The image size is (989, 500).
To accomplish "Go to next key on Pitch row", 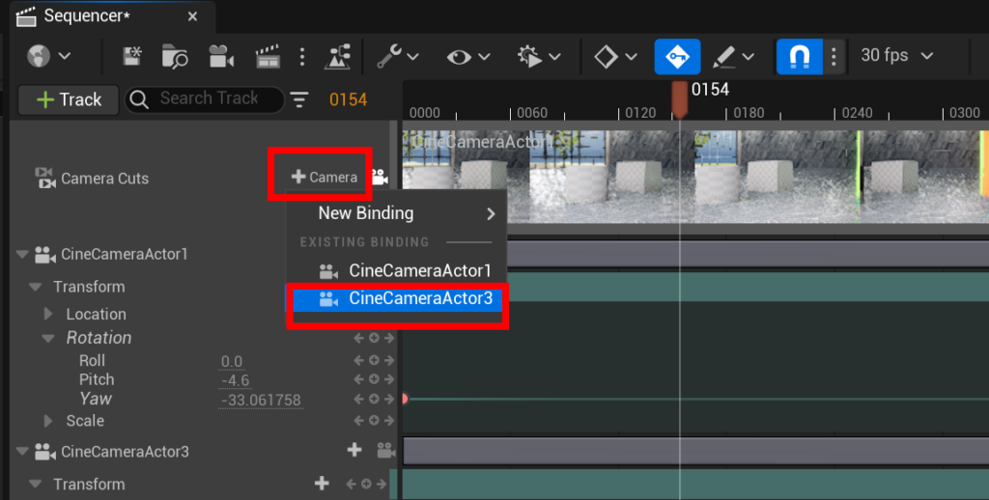I will coord(388,379).
